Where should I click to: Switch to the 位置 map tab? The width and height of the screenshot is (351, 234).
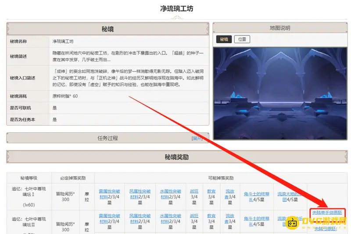pos(242,39)
